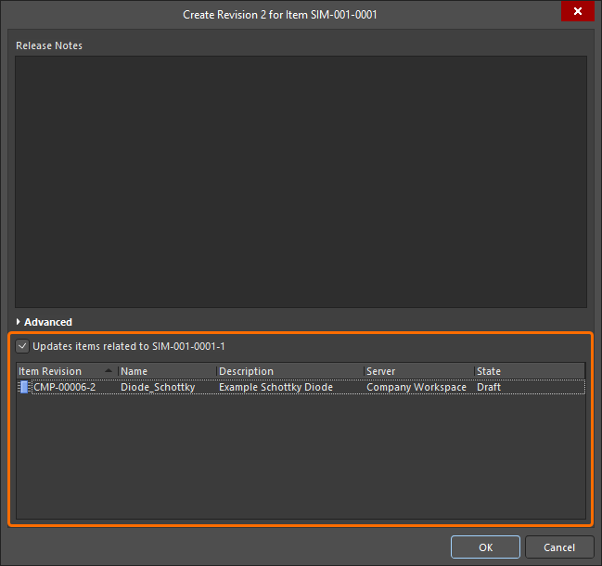Click the Company Workspace server cell

pos(416,387)
